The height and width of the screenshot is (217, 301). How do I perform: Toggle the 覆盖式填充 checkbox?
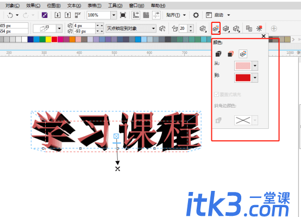click(217, 95)
